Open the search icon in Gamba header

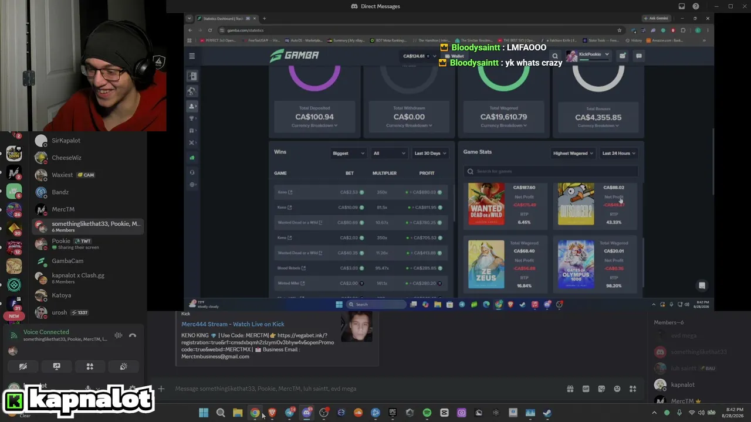click(555, 56)
